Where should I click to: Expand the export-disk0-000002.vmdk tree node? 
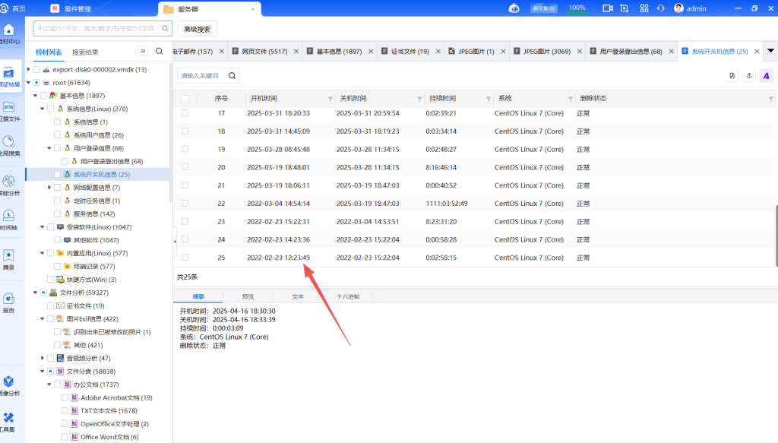pyautogui.click(x=28, y=69)
